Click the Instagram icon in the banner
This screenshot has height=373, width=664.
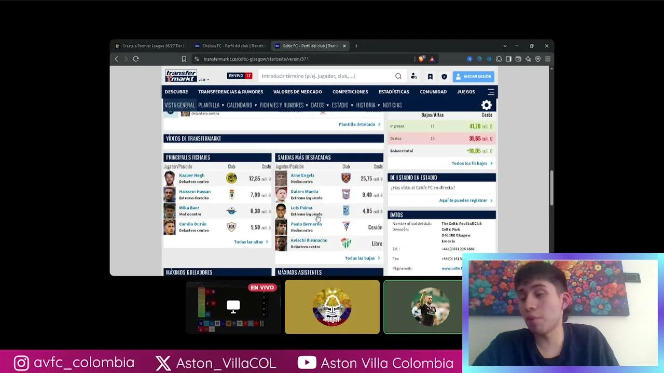(21, 363)
